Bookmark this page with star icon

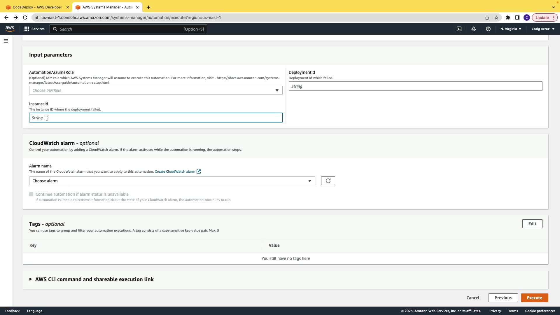click(x=496, y=17)
